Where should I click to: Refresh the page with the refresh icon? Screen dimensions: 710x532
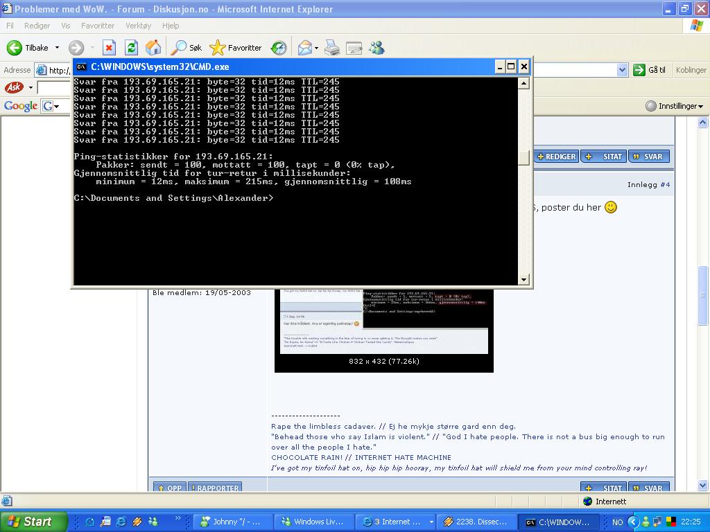click(x=131, y=48)
